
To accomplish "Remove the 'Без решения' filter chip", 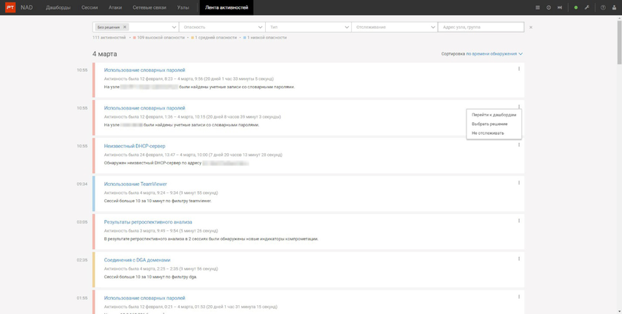I will tap(124, 27).
